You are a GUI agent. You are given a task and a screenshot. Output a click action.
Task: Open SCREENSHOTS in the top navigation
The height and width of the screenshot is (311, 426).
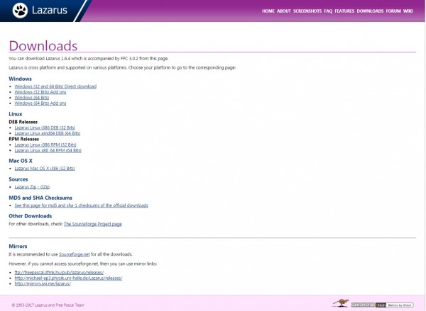click(307, 11)
